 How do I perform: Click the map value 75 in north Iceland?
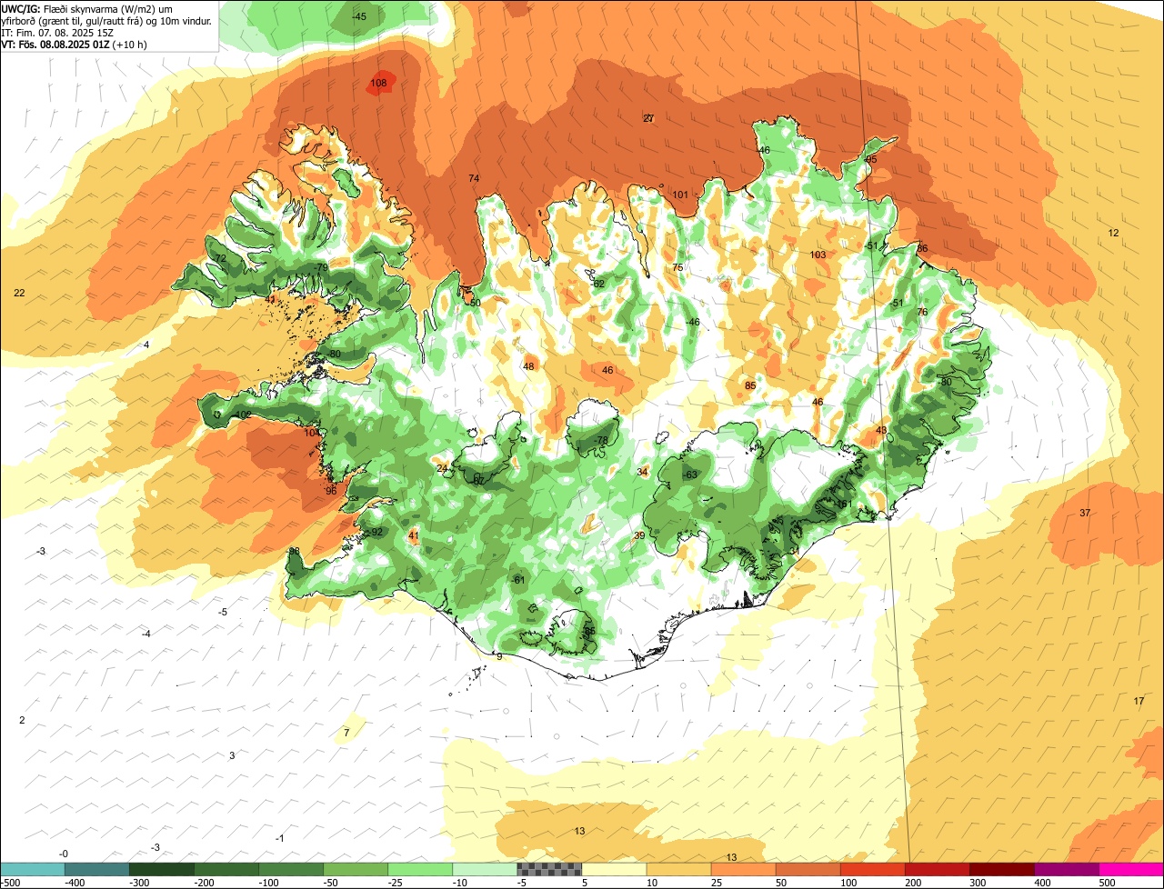677,267
